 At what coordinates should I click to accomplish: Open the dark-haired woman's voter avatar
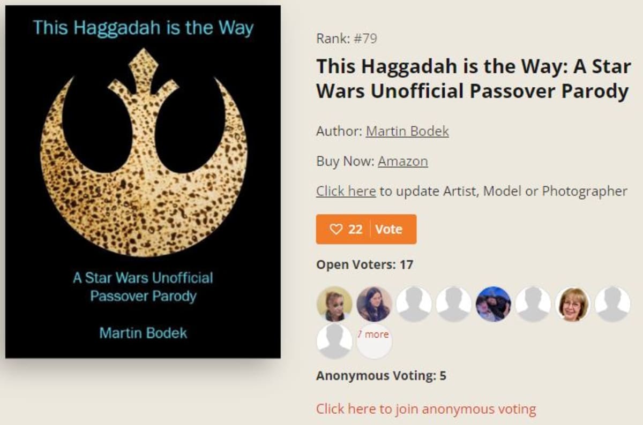click(374, 304)
